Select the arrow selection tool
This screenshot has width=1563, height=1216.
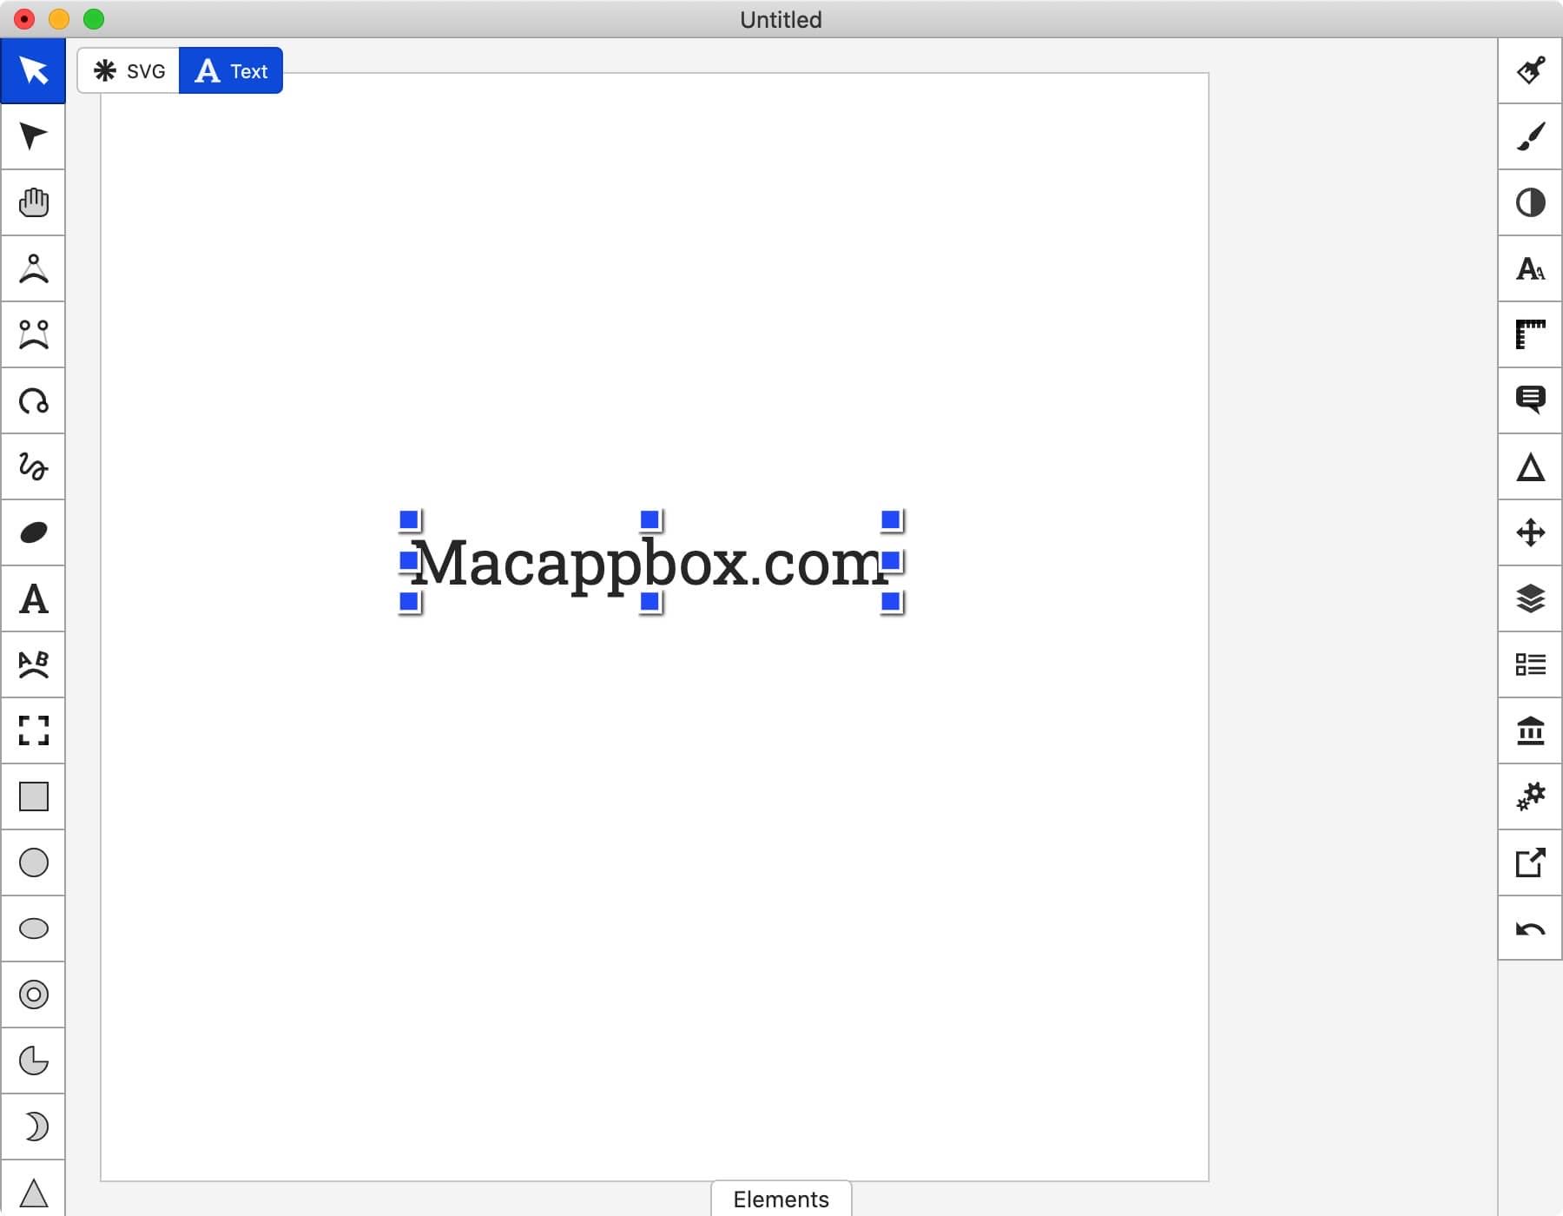[33, 70]
